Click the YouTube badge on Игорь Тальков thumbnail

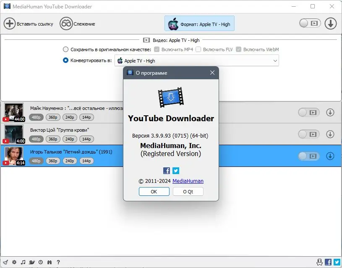[x=6, y=163]
